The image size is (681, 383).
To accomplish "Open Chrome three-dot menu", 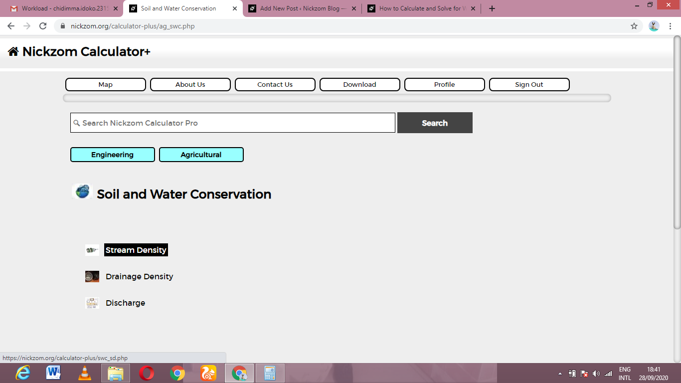I will point(671,26).
